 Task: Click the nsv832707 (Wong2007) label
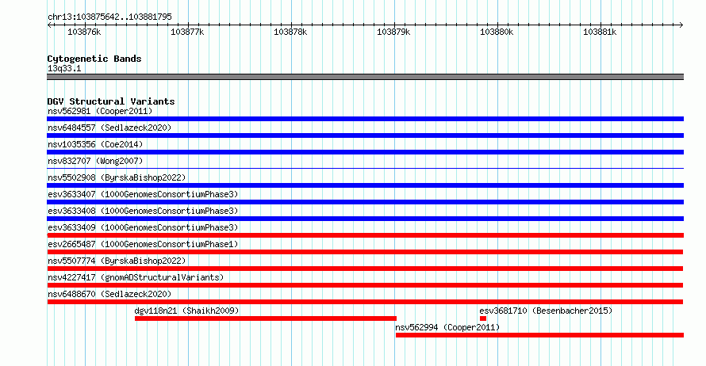coord(95,161)
